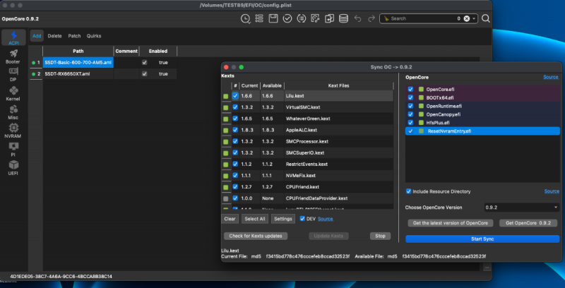The image size is (565, 288).
Task: Click the magnifier icon at top right
Action: [x=484, y=18]
